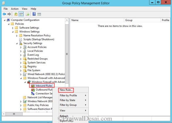Click the tree vertical scrollbar thumb
This screenshot has height=123, width=172.
tap(67, 54)
